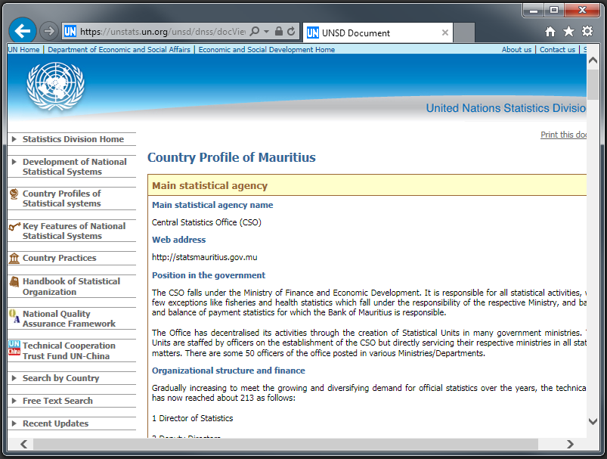Click the vertical scrollbar thumb
The image size is (607, 459).
pyautogui.click(x=593, y=85)
